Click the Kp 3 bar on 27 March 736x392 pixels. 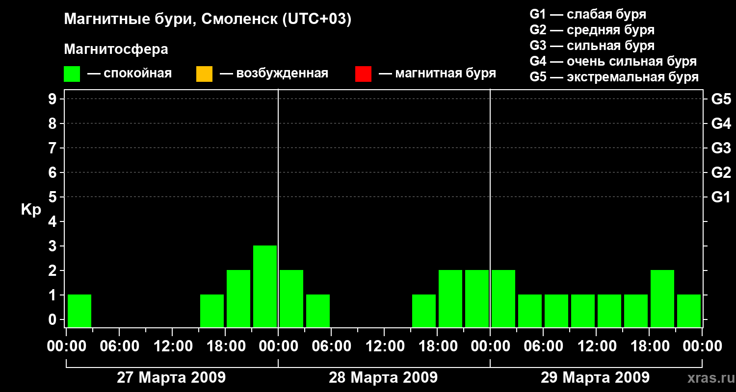tap(265, 286)
